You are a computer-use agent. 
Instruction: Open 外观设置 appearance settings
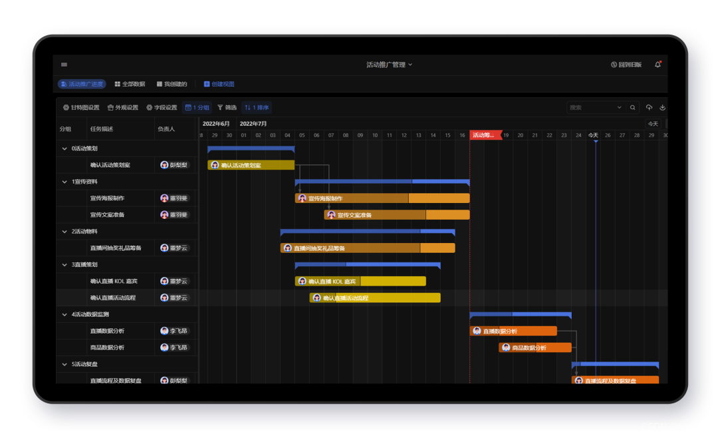point(123,107)
